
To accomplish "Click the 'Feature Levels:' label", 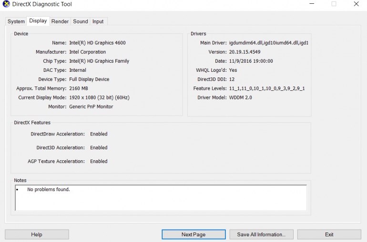I will click(x=210, y=88).
